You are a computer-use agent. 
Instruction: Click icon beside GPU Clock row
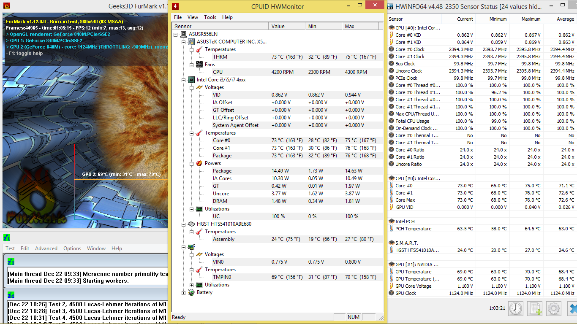(x=391, y=293)
